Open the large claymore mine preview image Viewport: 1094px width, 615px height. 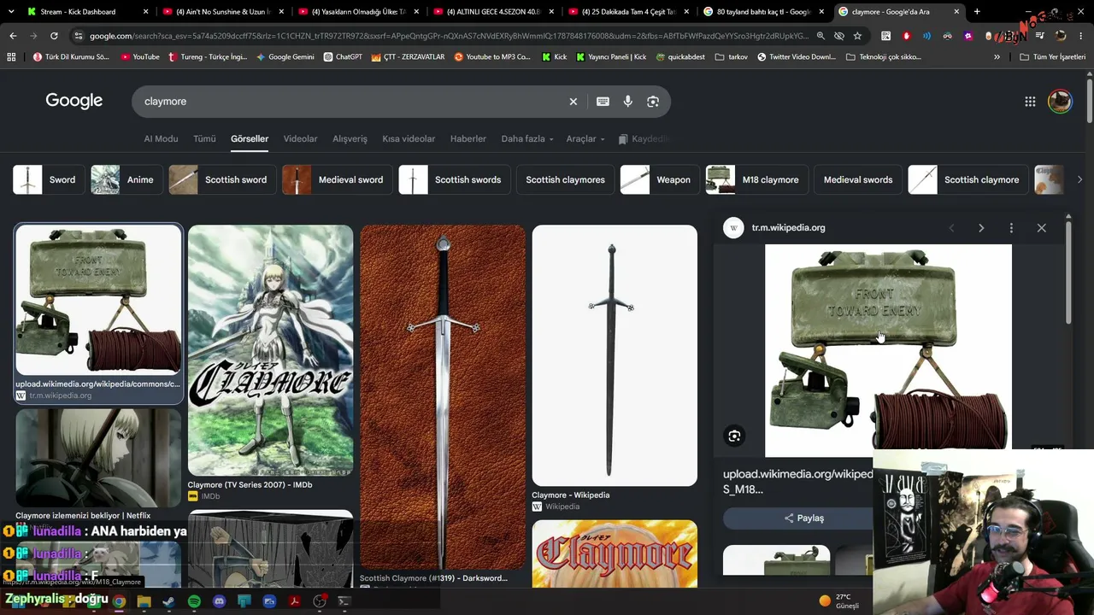tap(888, 350)
